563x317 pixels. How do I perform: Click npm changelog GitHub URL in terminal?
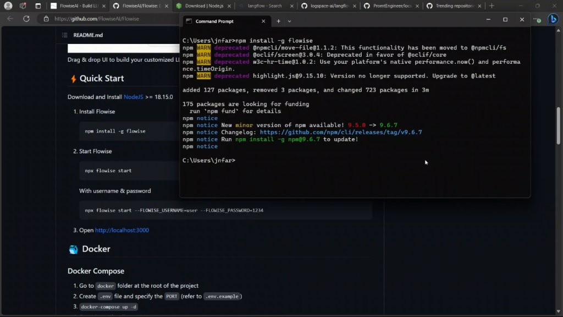coord(340,132)
